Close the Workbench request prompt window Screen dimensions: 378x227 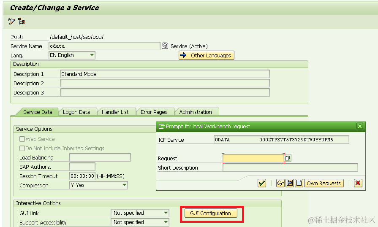point(360,126)
